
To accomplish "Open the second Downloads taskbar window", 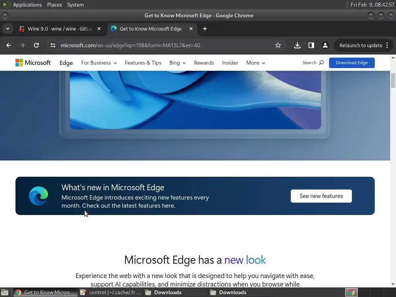I will 240,292.
